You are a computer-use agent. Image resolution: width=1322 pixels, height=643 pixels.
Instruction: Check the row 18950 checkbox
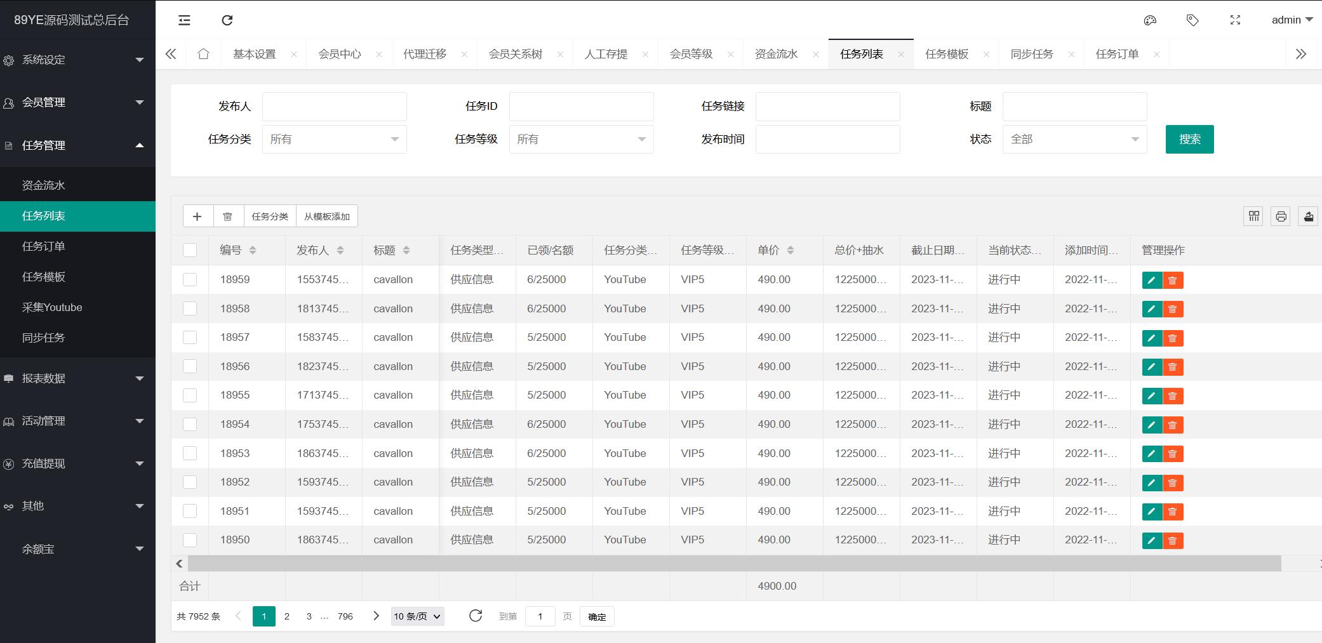190,540
